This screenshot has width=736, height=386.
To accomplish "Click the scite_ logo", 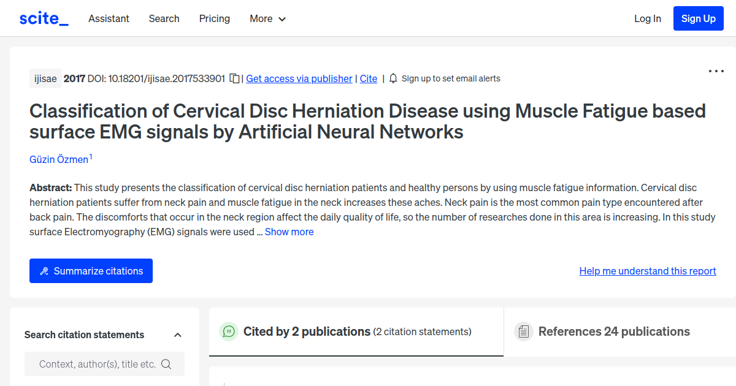I will tap(43, 18).
